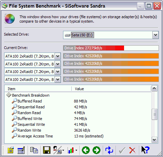Go forward with the green right arrow
Viewport: 163px width, 157px height.
pyautogui.click(x=96, y=150)
